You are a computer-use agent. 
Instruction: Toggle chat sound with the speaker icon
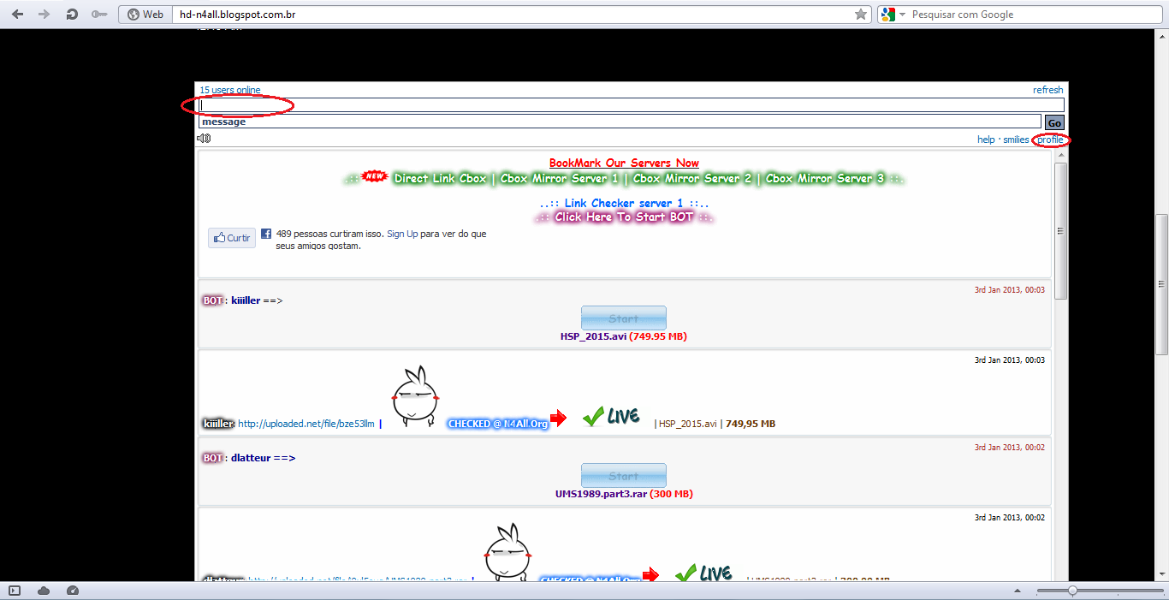[x=204, y=139]
